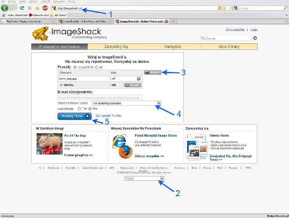Go to the Home page icon
289x218 pixels.
(37, 8)
